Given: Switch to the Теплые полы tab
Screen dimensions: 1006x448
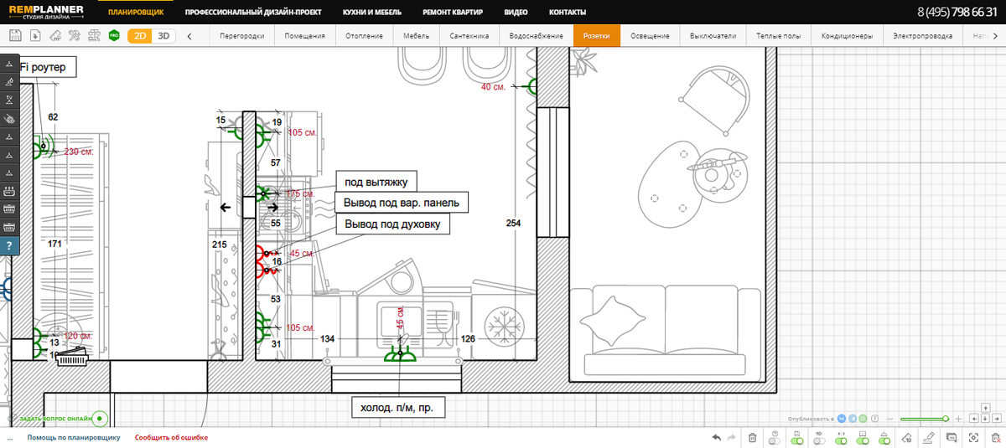Looking at the screenshot, I should 778,36.
